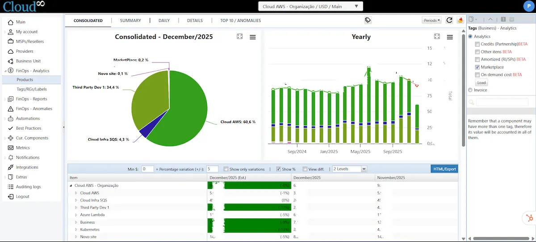The image size is (536, 242).
Task: Uncheck the Show % checkbox
Action: [x=279, y=169]
